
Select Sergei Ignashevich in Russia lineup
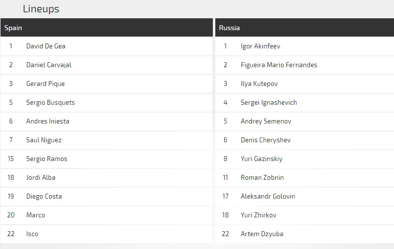pyautogui.click(x=269, y=102)
